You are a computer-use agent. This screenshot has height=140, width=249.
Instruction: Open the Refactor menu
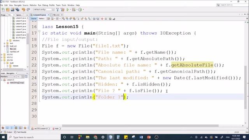[33, 5]
